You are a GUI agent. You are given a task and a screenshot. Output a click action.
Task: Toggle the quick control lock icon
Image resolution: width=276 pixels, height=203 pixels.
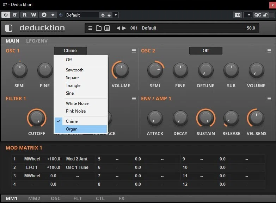click(265, 15)
